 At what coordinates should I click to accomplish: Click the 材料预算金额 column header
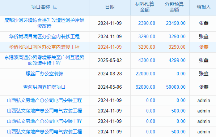(145, 7)
